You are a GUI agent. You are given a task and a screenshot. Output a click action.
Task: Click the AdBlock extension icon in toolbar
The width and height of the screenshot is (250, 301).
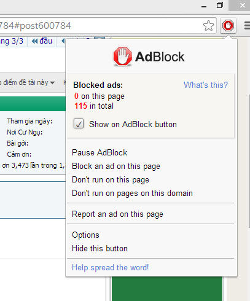pyautogui.click(x=228, y=26)
